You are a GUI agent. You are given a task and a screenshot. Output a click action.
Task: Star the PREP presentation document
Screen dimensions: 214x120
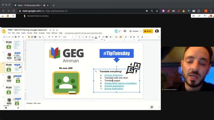[50, 30]
